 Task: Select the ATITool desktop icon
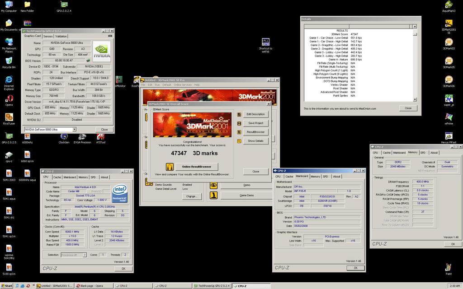pos(100,138)
